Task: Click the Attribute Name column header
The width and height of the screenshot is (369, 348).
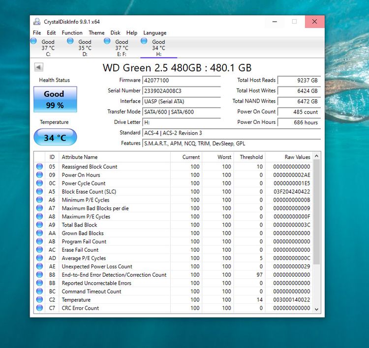Action: point(115,157)
